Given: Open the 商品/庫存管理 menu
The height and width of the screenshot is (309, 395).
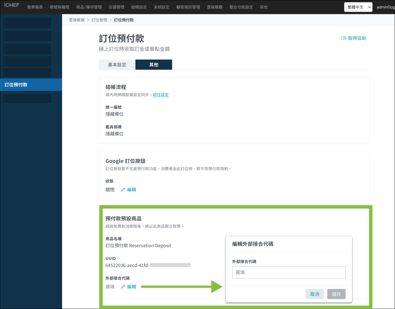Looking at the screenshot, I should [89, 7].
